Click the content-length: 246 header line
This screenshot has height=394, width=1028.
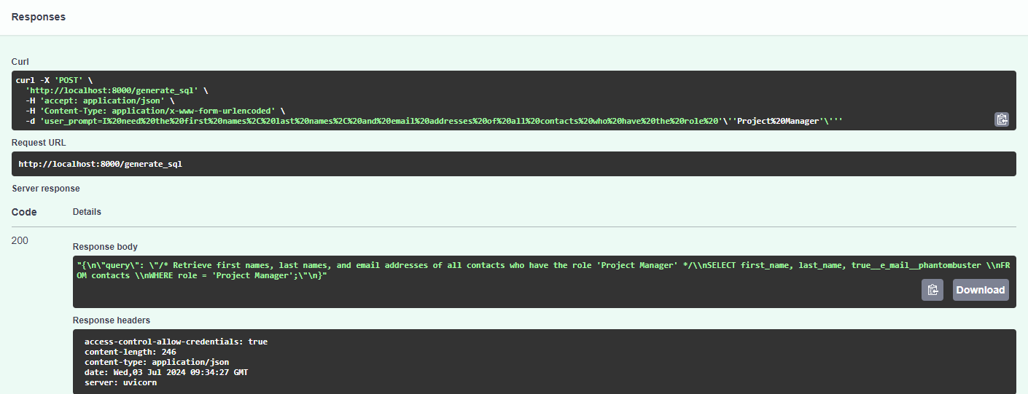click(131, 352)
